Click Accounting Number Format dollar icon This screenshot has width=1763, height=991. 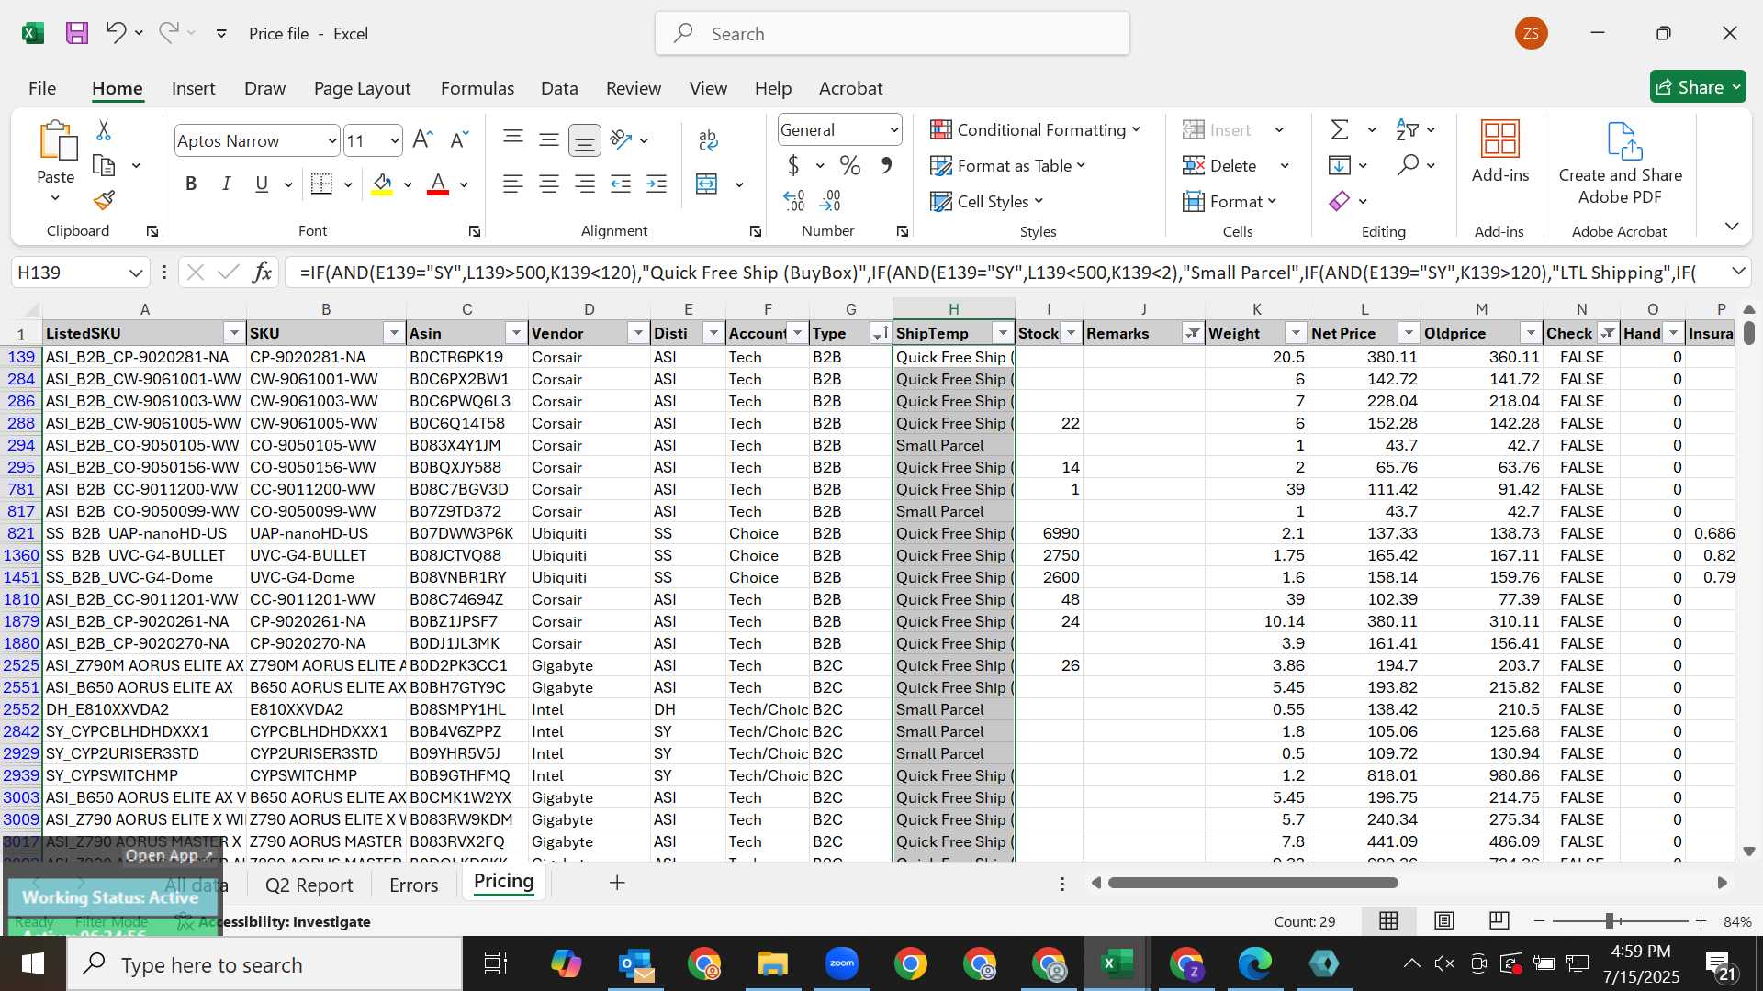coord(793,165)
